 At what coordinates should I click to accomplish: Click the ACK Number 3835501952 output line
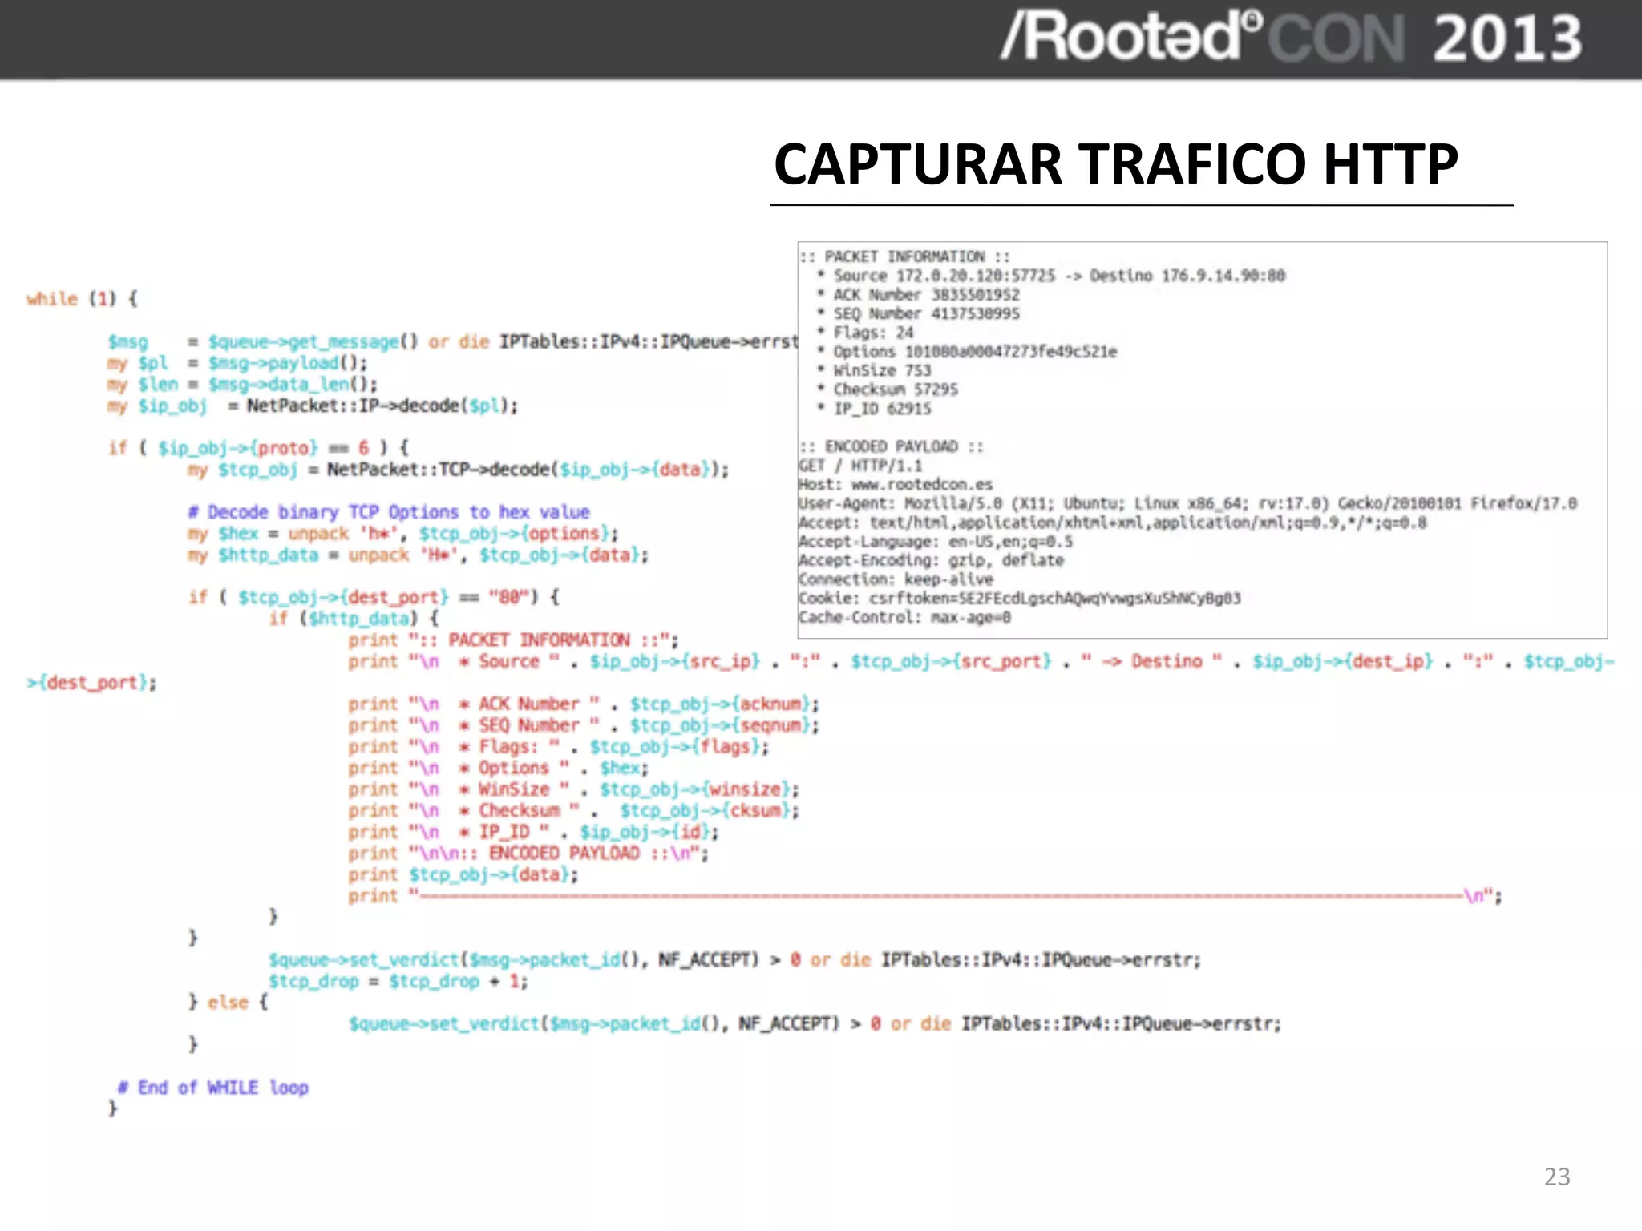(918, 295)
